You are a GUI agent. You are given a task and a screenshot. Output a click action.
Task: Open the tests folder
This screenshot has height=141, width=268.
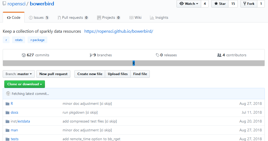click(x=14, y=139)
